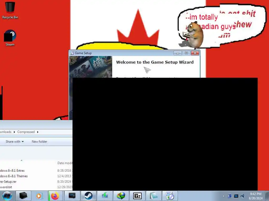The image size is (269, 201).
Task: Open the green arrow downloader taskbar icon
Action: [x=105, y=196]
